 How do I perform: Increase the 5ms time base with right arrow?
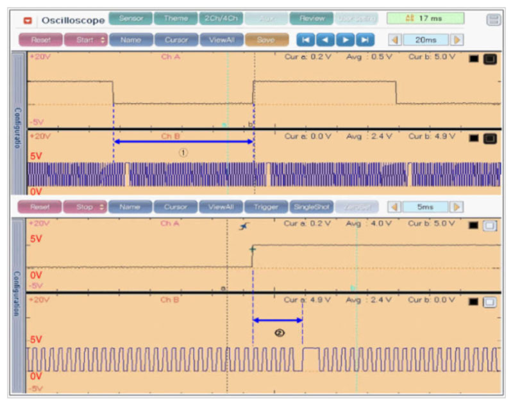pos(457,207)
